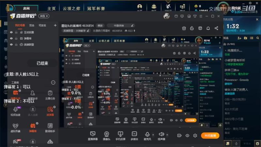The height and width of the screenshot is (147, 261).
Task: Open hamburger menu in title bar
Action: [x=201, y=16]
